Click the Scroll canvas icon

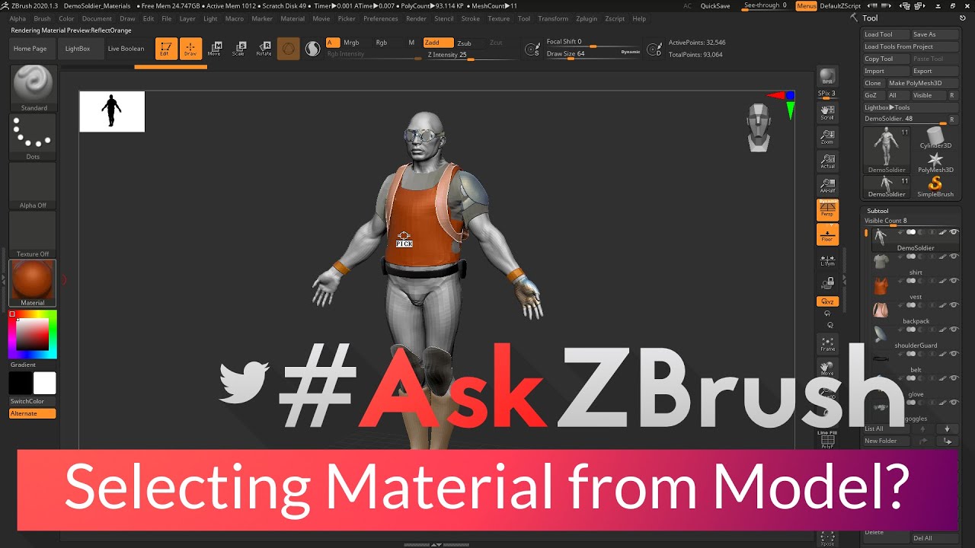pyautogui.click(x=827, y=113)
